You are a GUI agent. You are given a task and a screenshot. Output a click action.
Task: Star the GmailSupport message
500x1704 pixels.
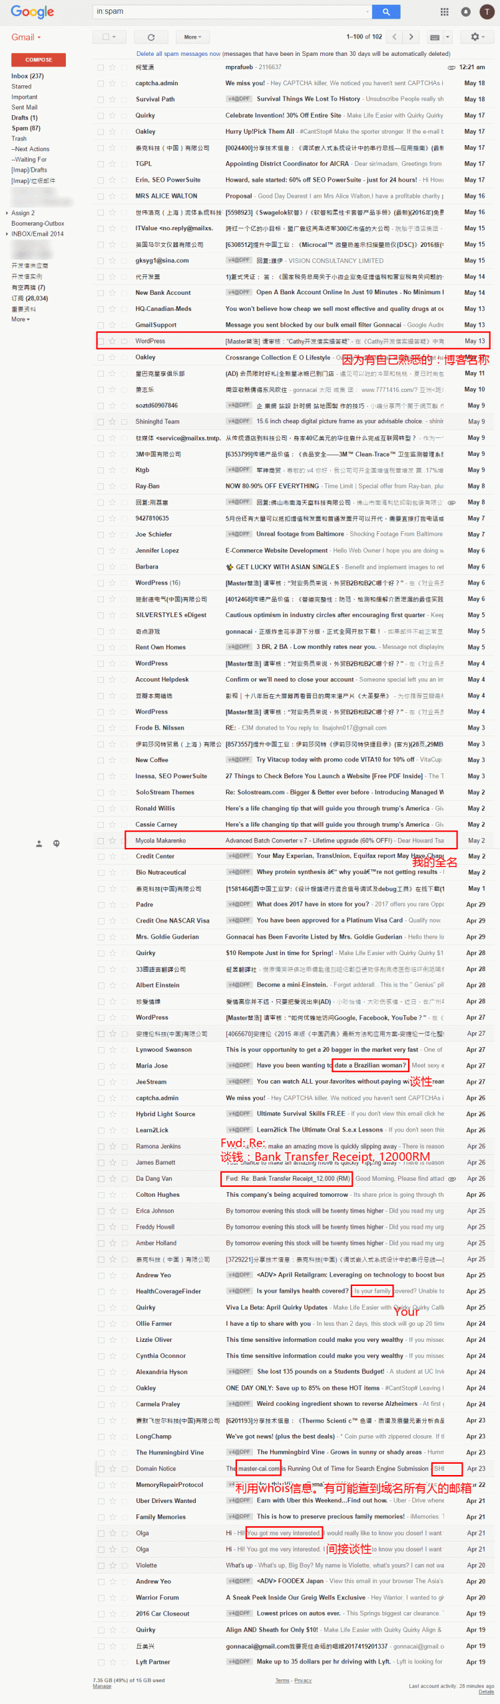[x=112, y=325]
